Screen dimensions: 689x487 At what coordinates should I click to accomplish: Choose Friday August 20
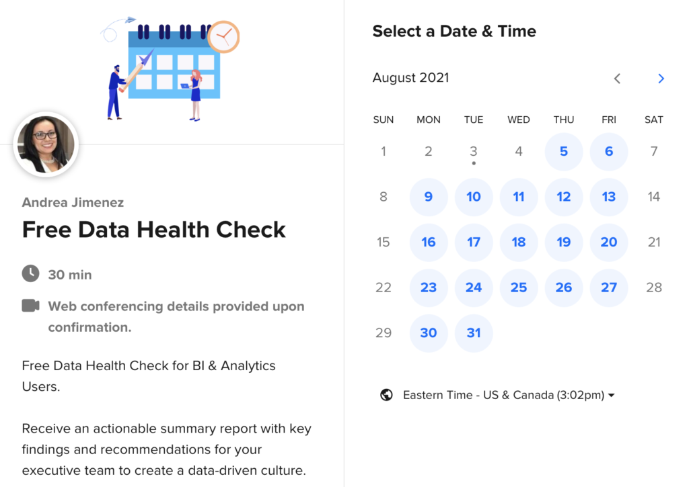tap(608, 242)
